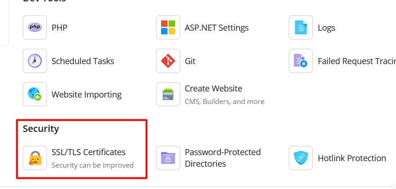
Task: Click the Logs document icon
Action: click(301, 27)
